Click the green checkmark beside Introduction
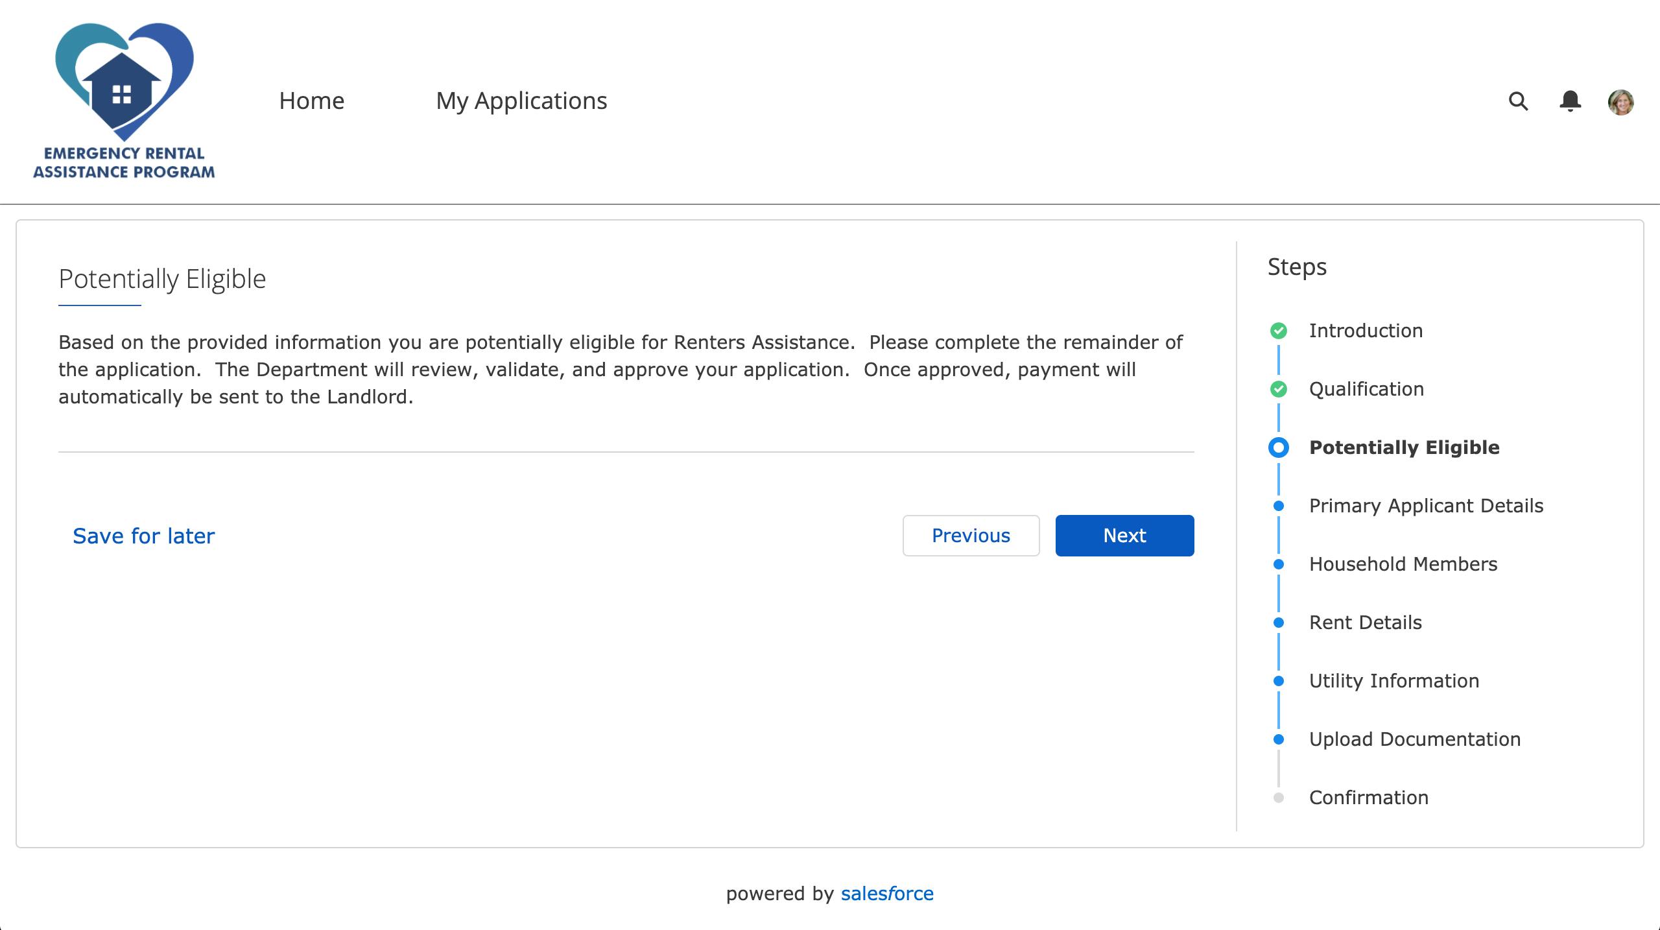The image size is (1660, 930). 1278,331
